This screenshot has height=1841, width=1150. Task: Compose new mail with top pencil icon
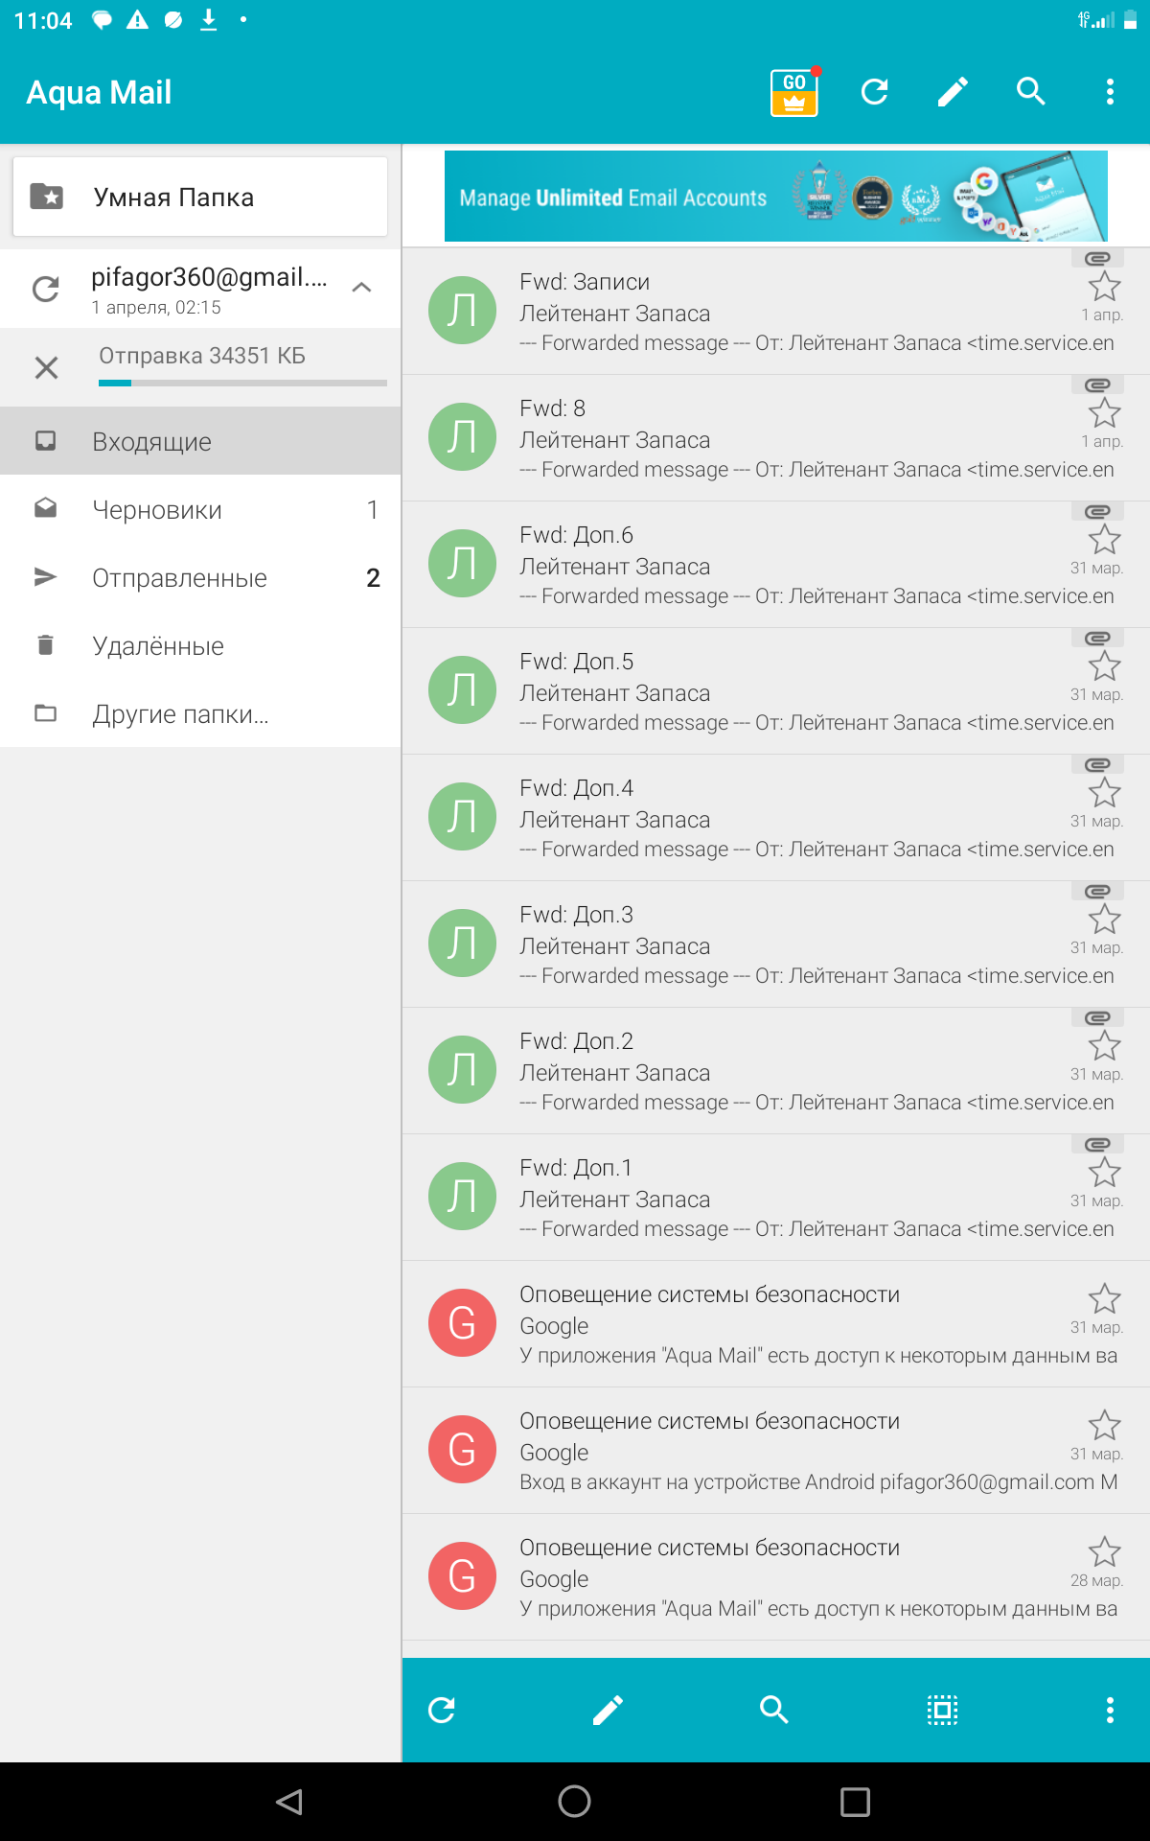953,92
